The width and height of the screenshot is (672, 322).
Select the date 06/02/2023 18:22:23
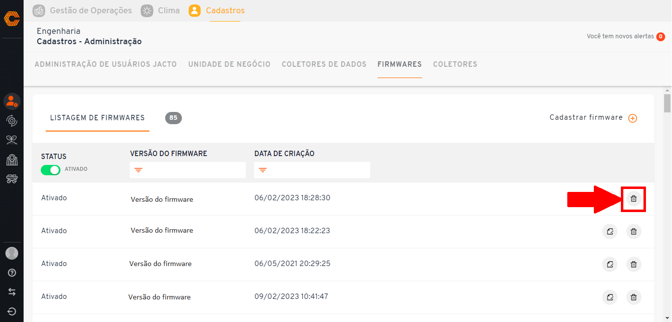click(x=292, y=231)
